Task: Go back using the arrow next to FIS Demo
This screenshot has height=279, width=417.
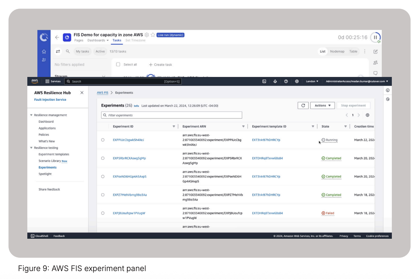Action: 57,37
